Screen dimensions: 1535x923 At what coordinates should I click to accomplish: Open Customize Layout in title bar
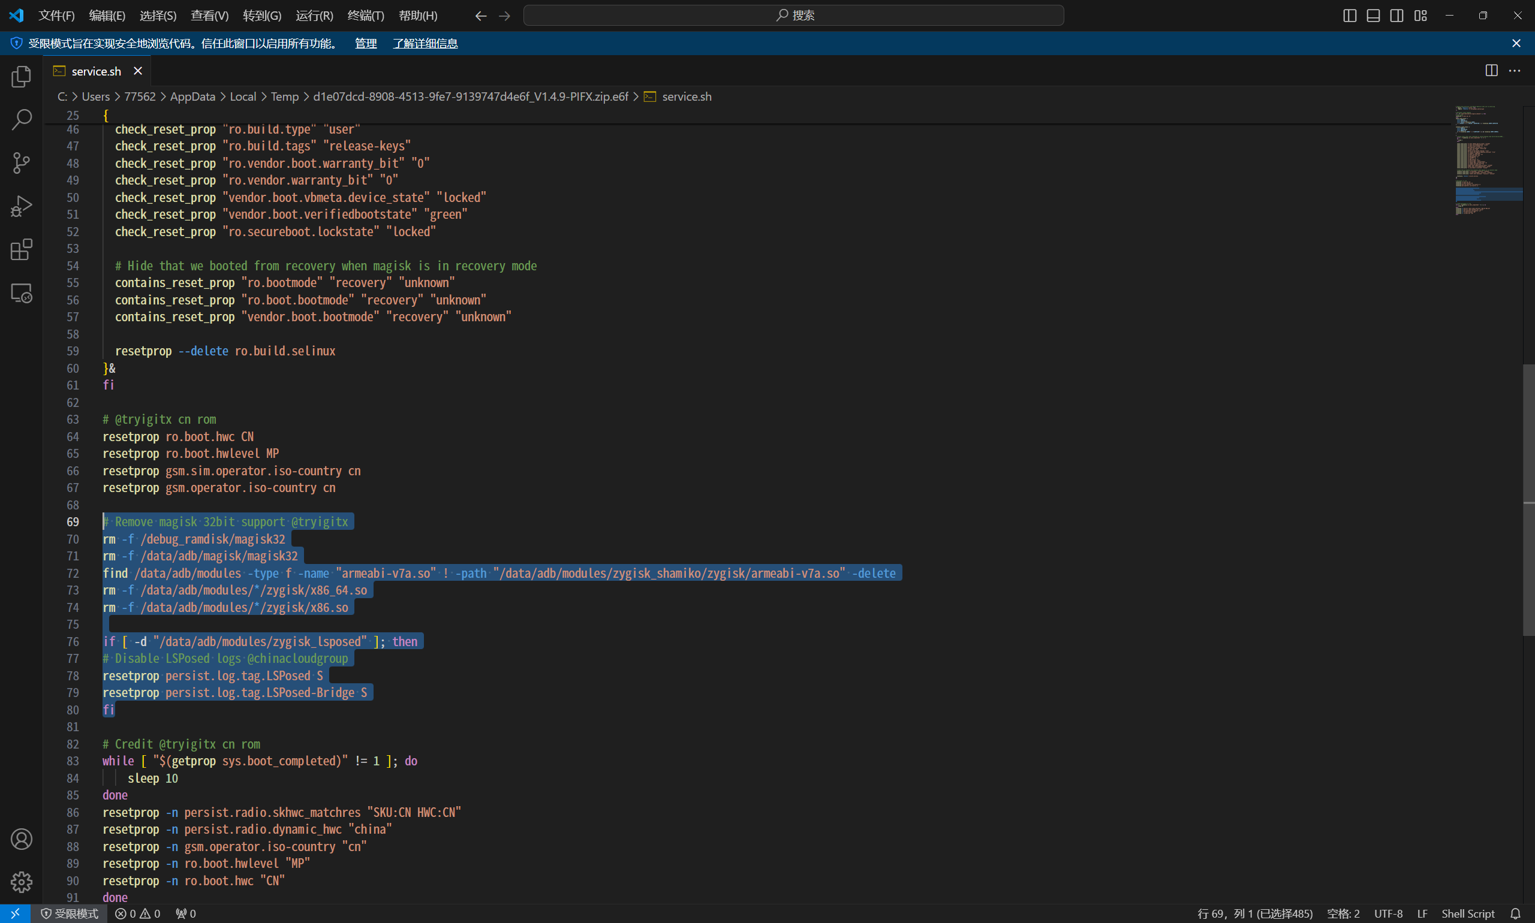(x=1420, y=16)
